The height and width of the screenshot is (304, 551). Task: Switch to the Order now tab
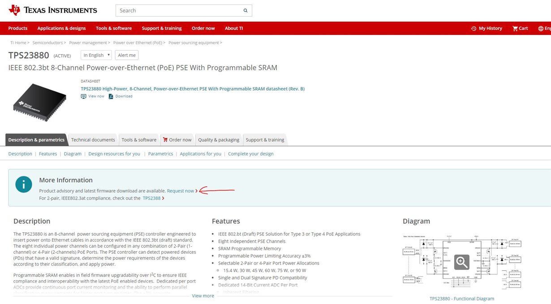pos(177,140)
